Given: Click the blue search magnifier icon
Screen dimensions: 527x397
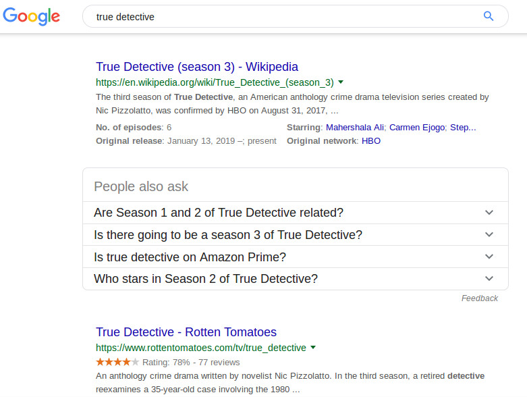Looking at the screenshot, I should click(489, 16).
